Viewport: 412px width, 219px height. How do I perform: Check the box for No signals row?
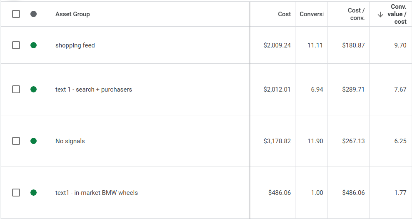coord(16,141)
